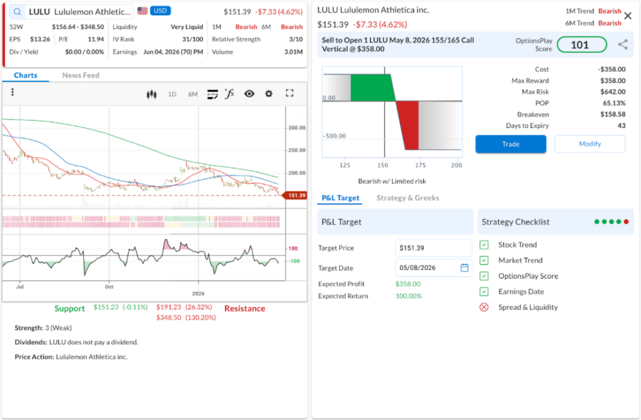Open the chart drawing tools icon
Screen dimensions: 641x420
(212, 94)
